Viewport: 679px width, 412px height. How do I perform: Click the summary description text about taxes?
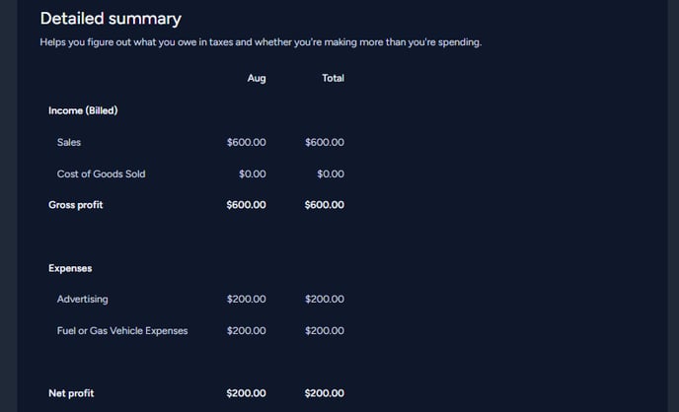click(x=261, y=42)
